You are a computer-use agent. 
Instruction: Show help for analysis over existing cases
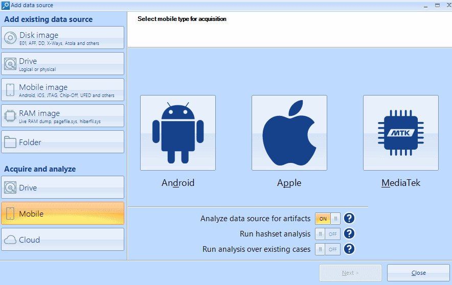tap(349, 249)
